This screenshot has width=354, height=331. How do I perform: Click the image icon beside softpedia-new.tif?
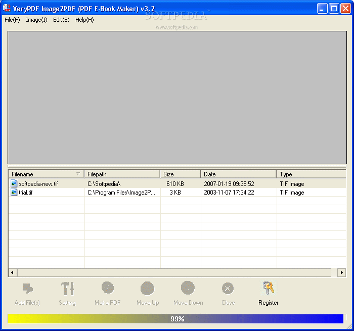point(14,183)
